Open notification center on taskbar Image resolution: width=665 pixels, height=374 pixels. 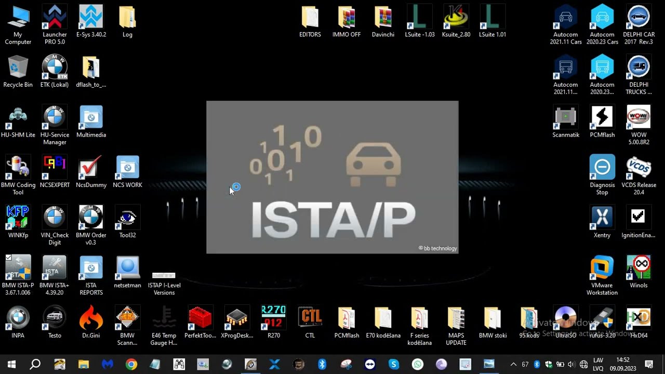(649, 364)
